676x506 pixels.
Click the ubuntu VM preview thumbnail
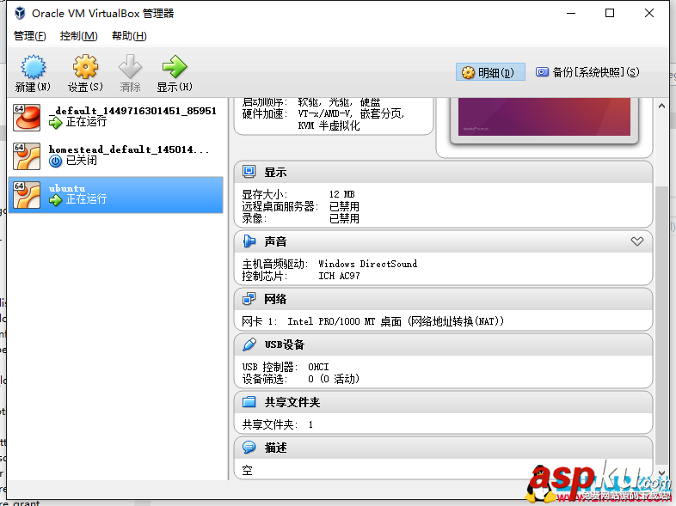(x=544, y=117)
